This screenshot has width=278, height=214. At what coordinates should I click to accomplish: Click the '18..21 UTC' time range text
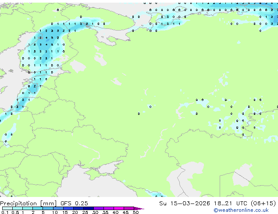231,204
